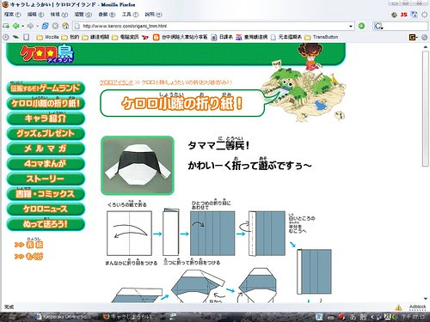Open the 編輯(E) menu

tap(35, 15)
